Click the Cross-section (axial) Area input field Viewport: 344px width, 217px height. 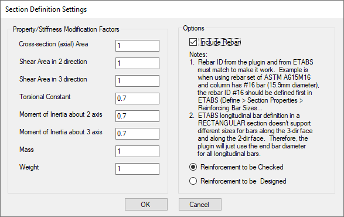click(x=137, y=46)
